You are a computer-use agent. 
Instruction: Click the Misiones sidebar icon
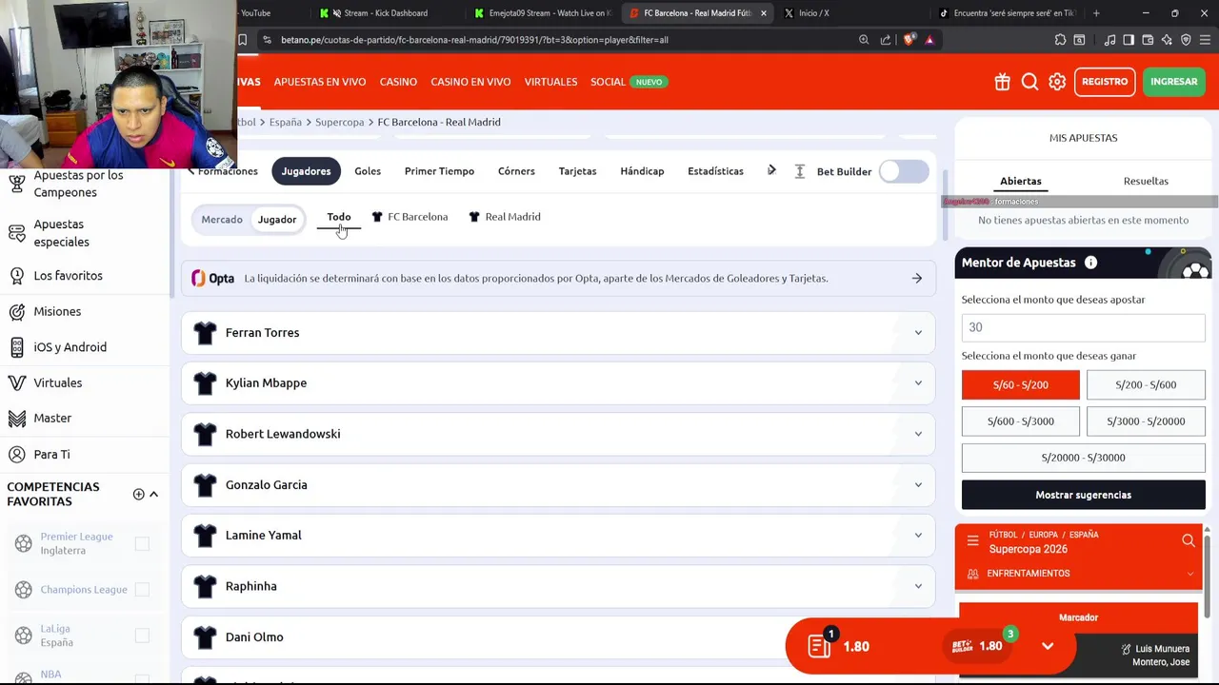(x=16, y=311)
